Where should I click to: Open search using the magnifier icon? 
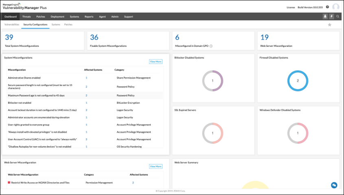click(338, 17)
